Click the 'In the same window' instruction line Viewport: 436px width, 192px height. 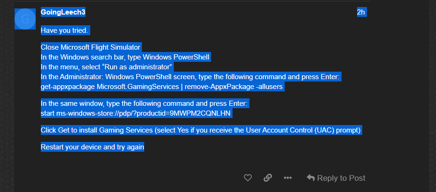point(144,103)
